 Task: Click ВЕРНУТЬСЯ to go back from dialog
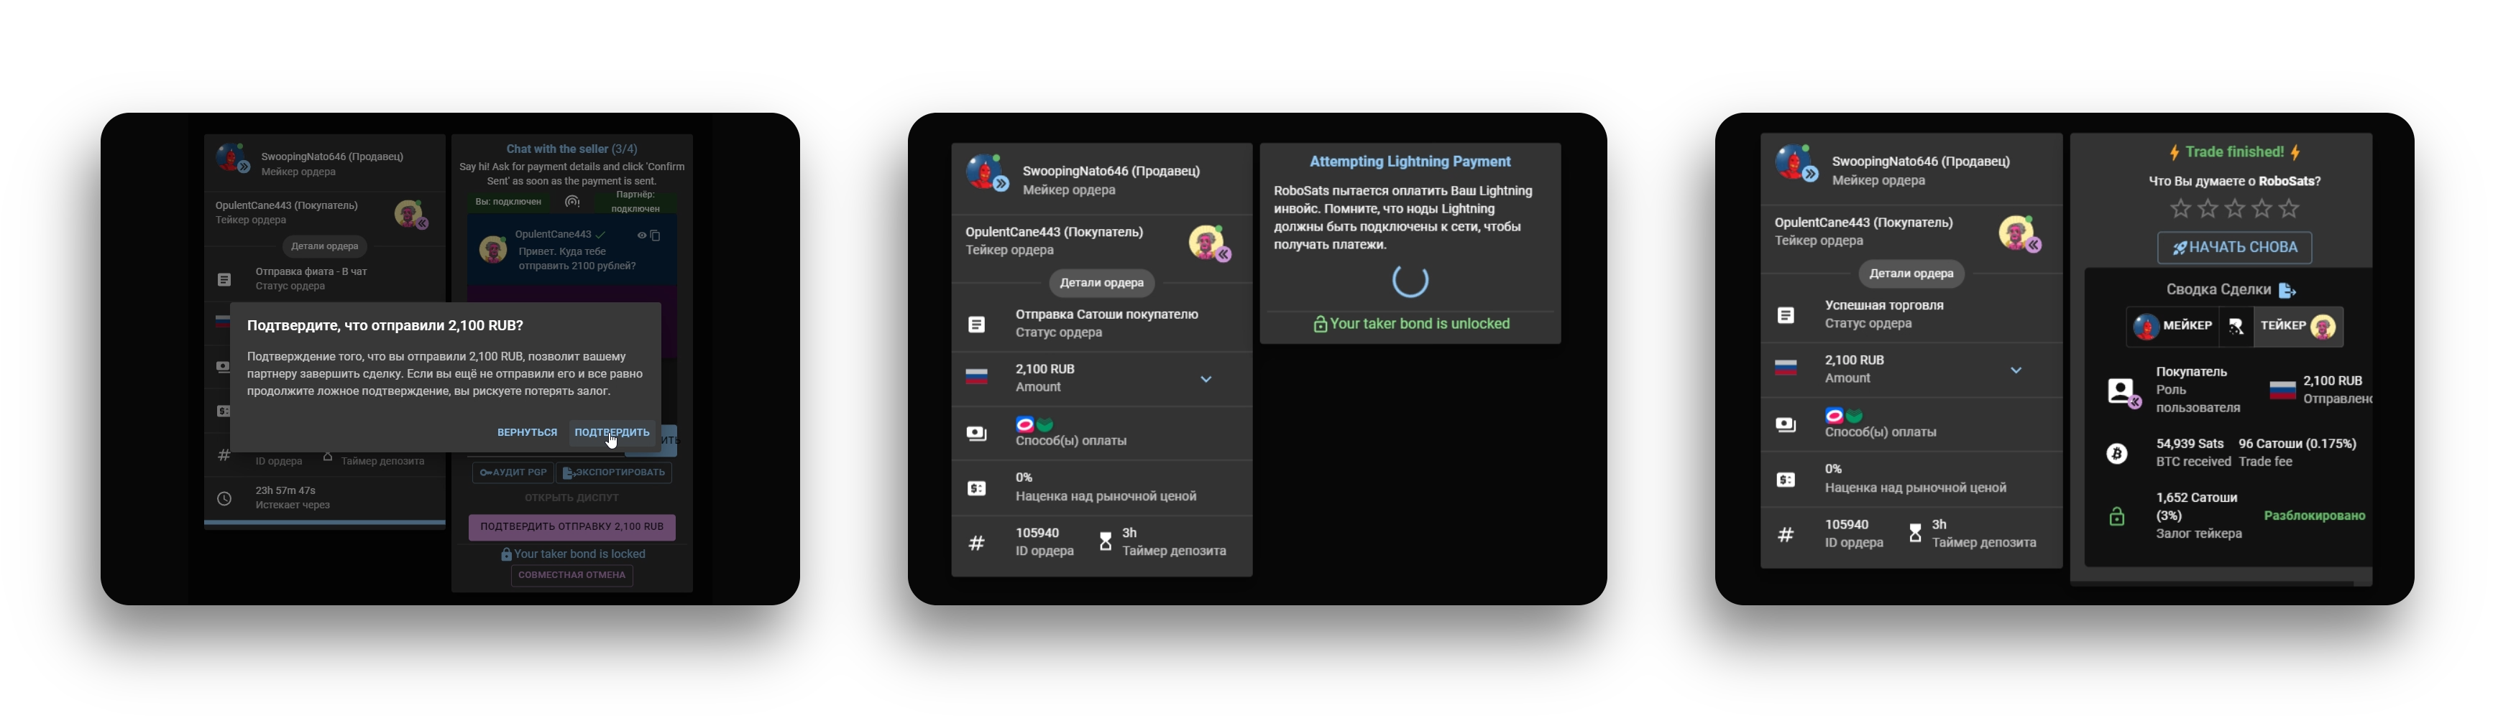coord(526,432)
